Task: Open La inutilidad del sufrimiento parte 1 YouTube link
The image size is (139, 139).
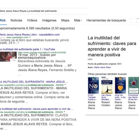Action: 28,49
